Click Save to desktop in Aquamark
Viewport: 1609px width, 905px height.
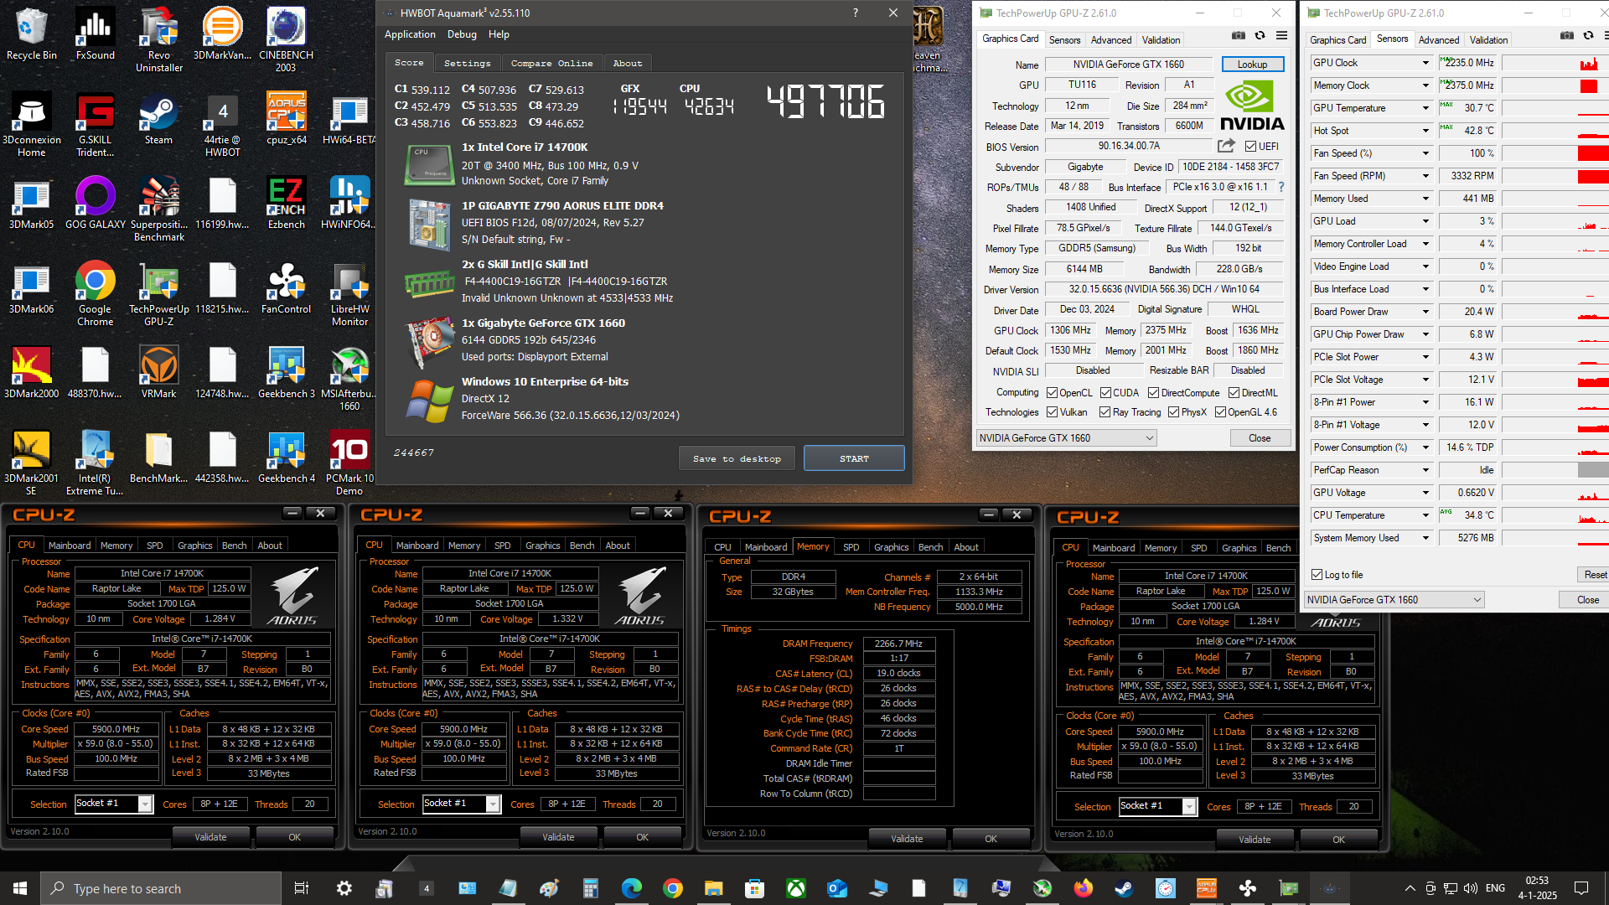point(737,458)
